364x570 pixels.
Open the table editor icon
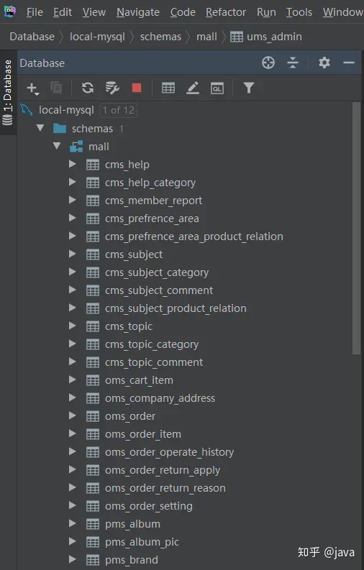pos(168,88)
